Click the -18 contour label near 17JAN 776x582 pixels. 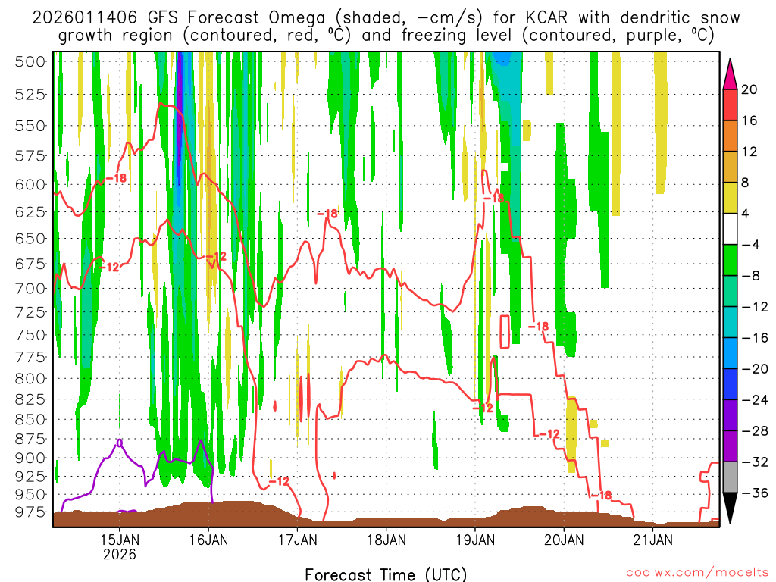point(327,214)
